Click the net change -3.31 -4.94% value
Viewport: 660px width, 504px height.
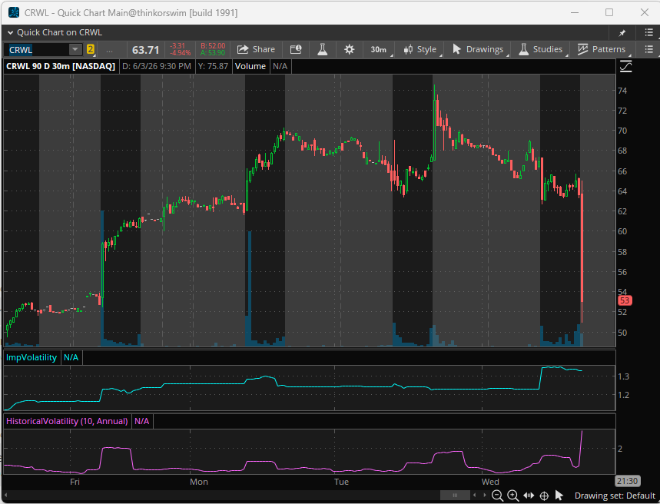180,50
